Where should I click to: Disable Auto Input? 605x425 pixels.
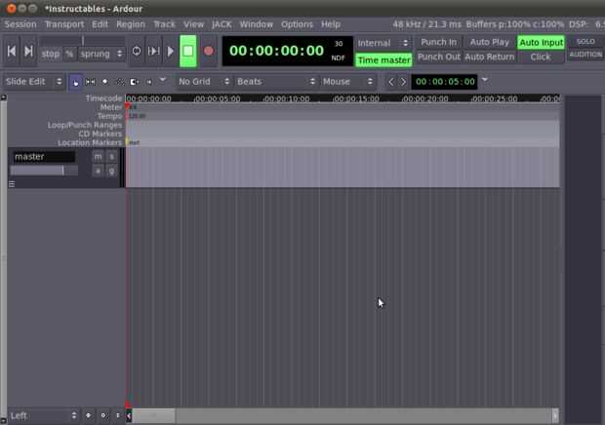[x=541, y=42]
